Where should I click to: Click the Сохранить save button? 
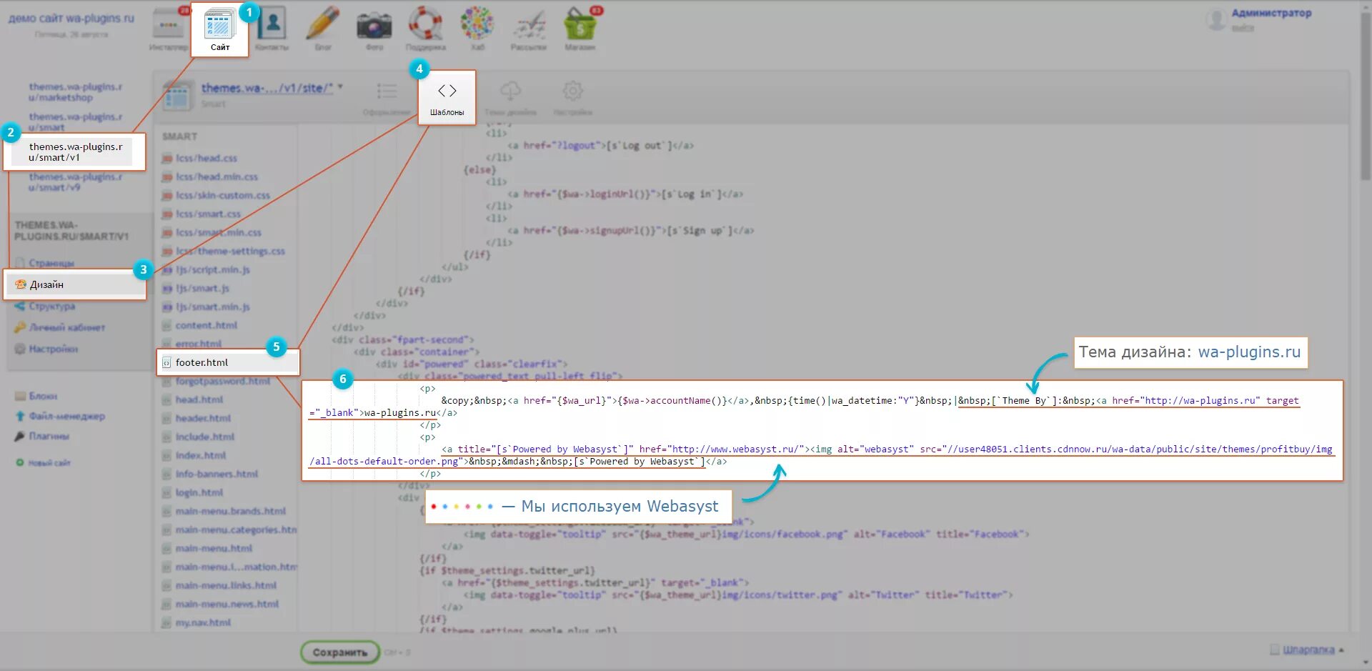(x=340, y=652)
